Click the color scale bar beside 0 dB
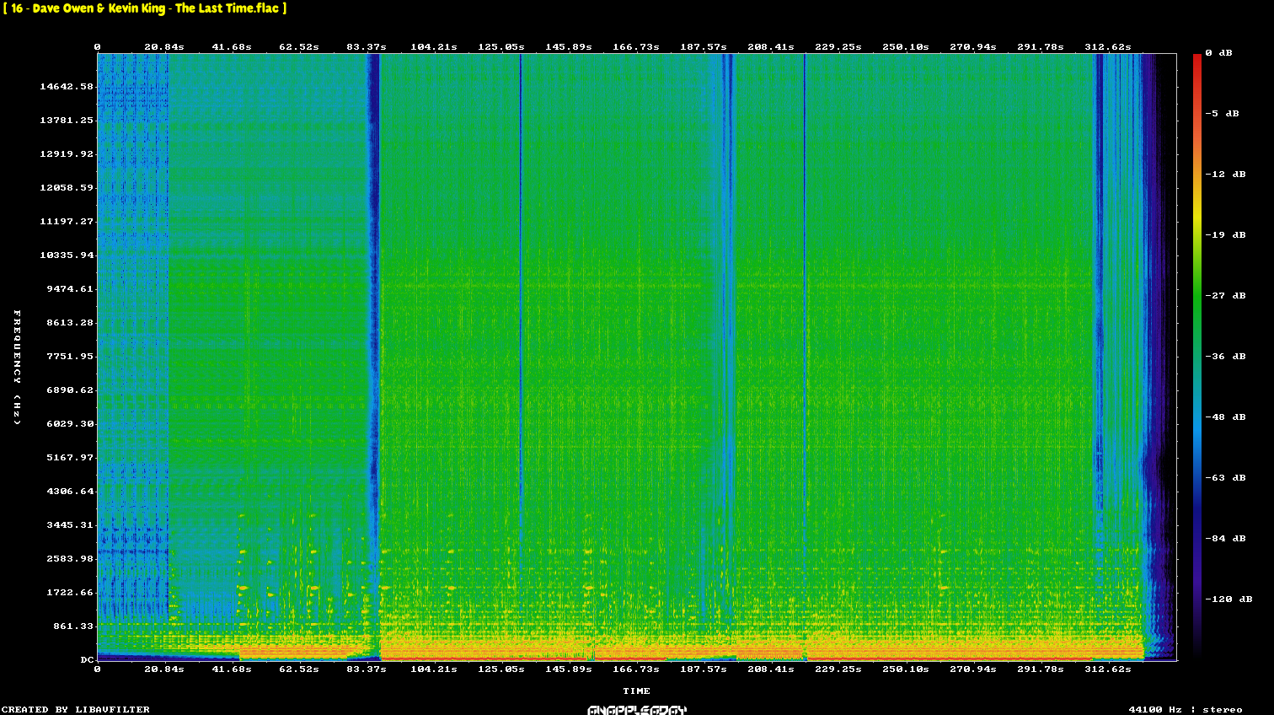1274x715 pixels. [x=1196, y=59]
